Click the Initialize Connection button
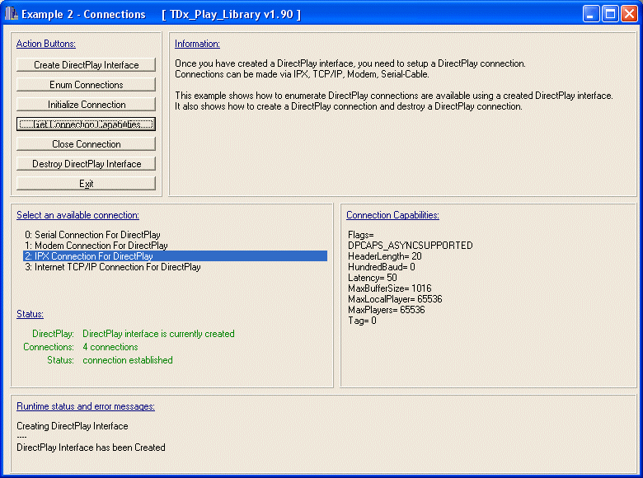The image size is (643, 478). (x=86, y=105)
